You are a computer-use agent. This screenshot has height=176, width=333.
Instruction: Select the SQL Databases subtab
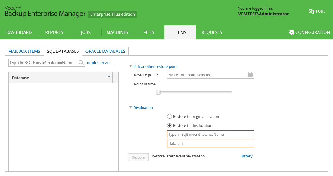click(63, 51)
